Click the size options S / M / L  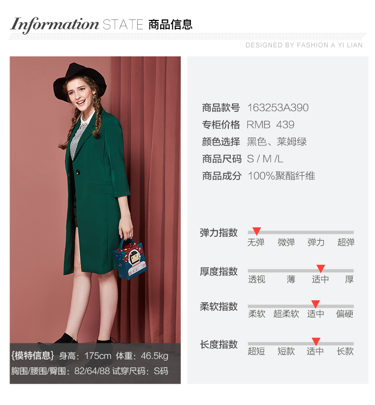click(x=265, y=159)
